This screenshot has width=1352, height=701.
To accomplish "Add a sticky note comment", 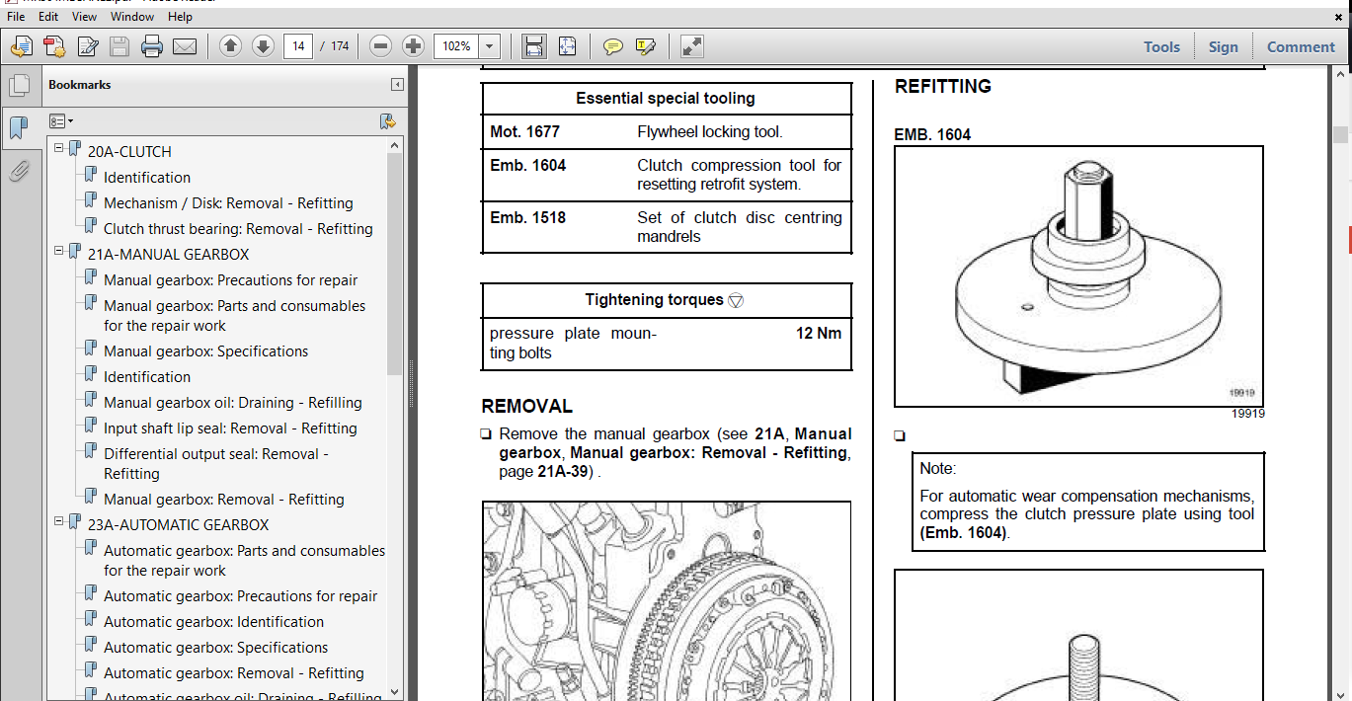I will point(613,46).
